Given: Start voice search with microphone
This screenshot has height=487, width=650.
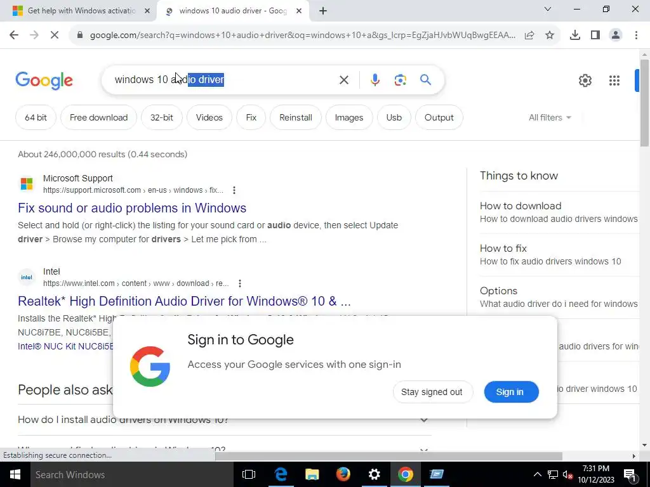Looking at the screenshot, I should coord(375,80).
